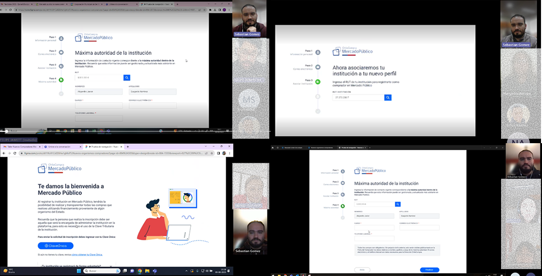Reload the welcome-page browser tab

click(14, 153)
